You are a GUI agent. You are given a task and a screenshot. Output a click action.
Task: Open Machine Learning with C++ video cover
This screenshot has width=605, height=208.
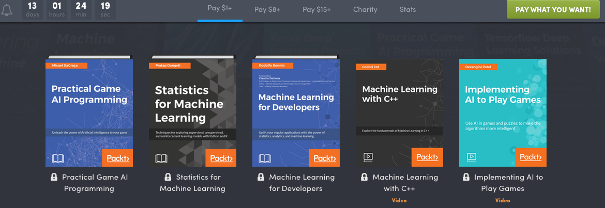coord(399,113)
